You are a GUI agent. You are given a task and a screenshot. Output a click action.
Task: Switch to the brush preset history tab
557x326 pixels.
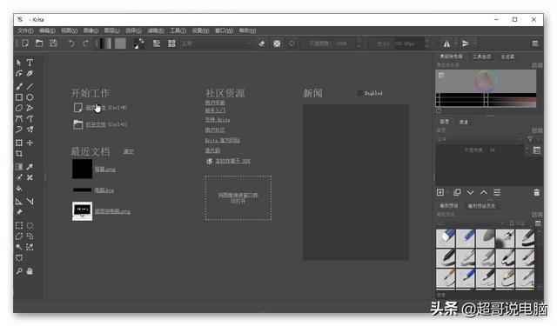click(x=481, y=206)
